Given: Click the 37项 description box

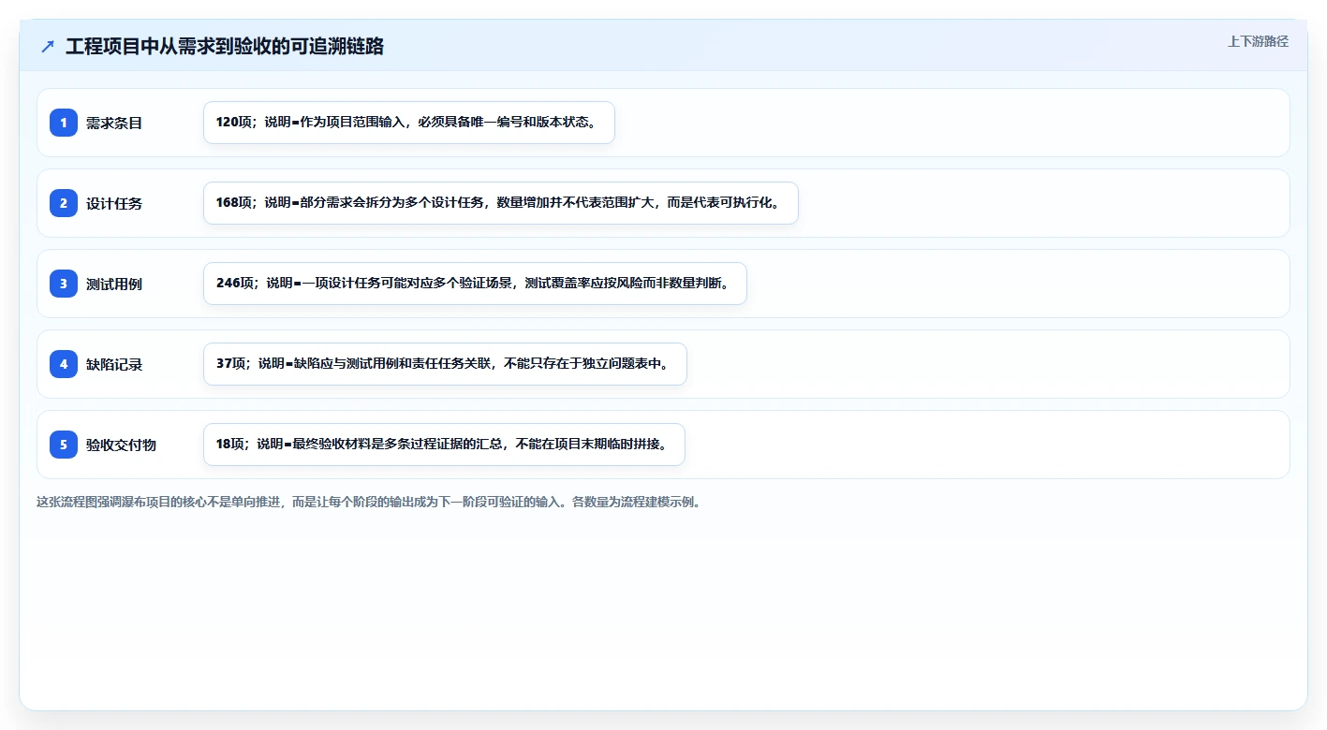Looking at the screenshot, I should [x=445, y=364].
